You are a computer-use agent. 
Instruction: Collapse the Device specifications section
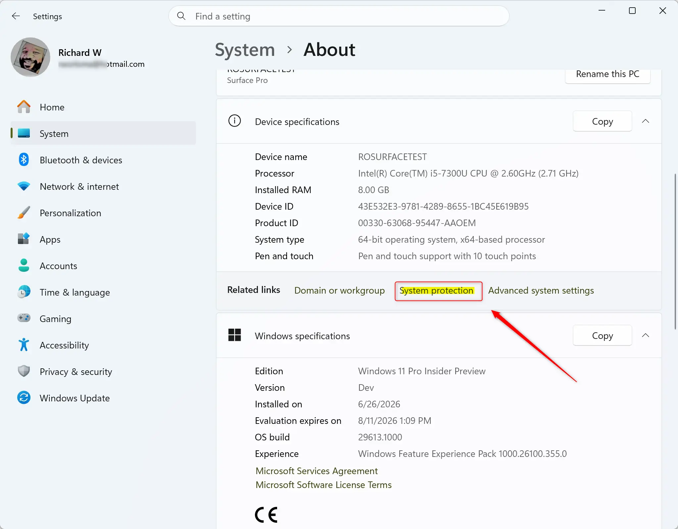pos(645,121)
